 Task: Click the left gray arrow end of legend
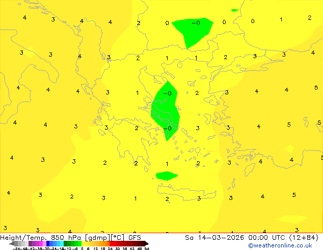coord(11,243)
